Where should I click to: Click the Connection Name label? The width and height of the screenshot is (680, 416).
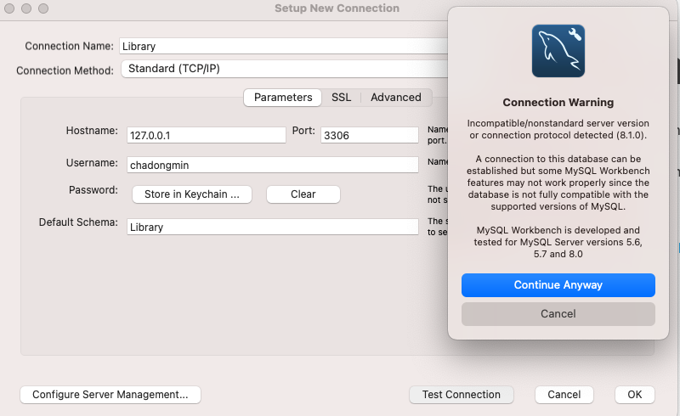coord(70,46)
